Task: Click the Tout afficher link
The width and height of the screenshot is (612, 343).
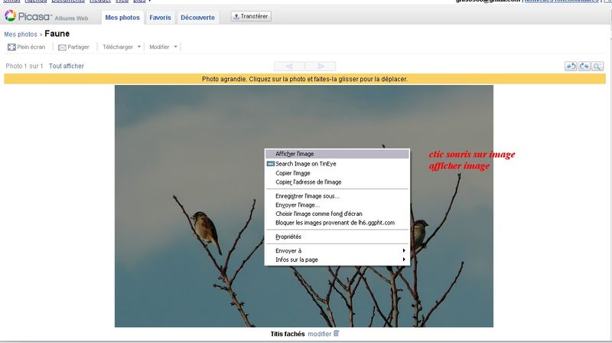Action: pyautogui.click(x=67, y=66)
